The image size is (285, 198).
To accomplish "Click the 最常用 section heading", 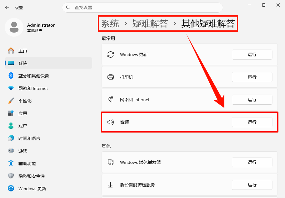I will tap(108, 39).
